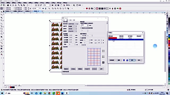Click the cancel button in color dialog
The width and height of the screenshot is (170, 95).
(139, 60)
